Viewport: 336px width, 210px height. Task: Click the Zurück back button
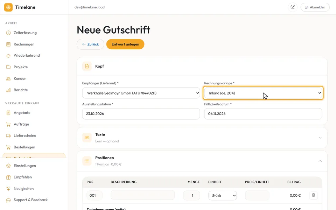[x=90, y=44]
